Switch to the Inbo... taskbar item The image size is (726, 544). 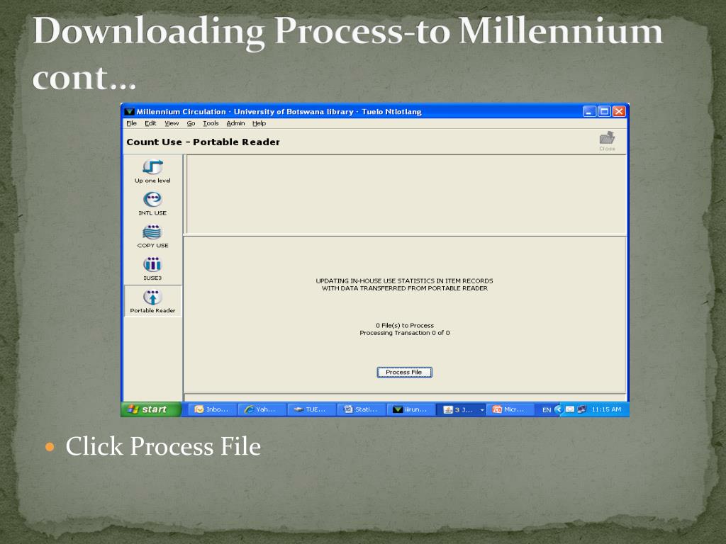pyautogui.click(x=212, y=409)
